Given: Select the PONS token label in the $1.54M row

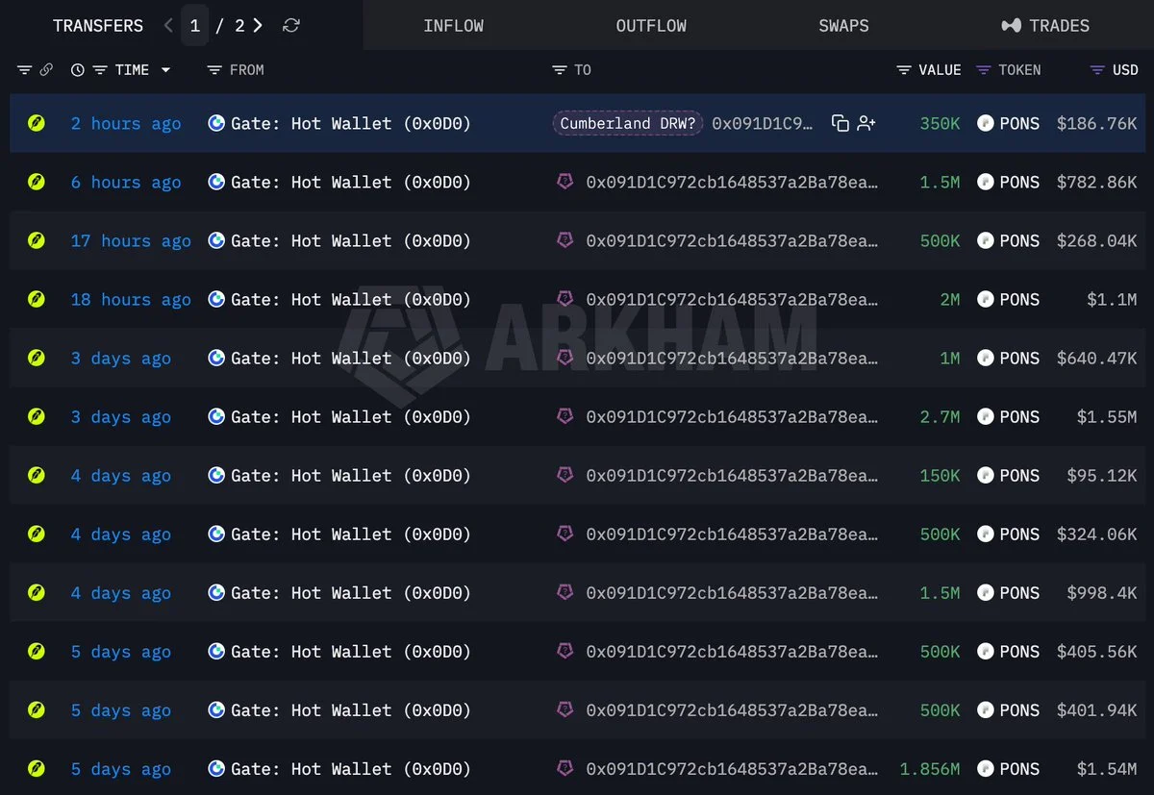Looking at the screenshot, I should 1019,768.
